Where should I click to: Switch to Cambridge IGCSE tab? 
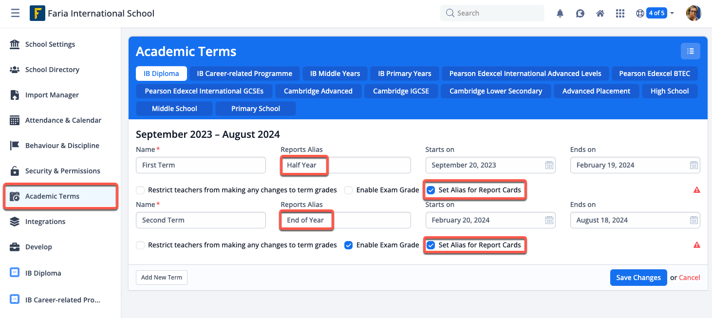coord(401,91)
